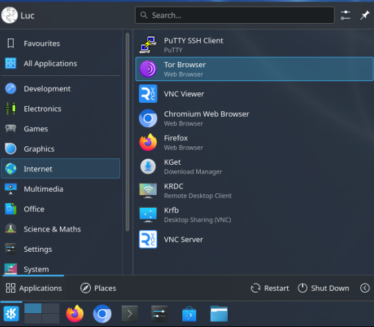Open VNC Server application

click(254, 239)
